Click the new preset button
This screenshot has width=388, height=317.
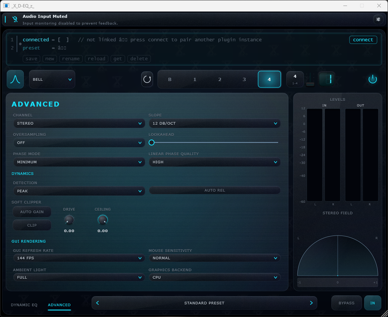[50, 59]
